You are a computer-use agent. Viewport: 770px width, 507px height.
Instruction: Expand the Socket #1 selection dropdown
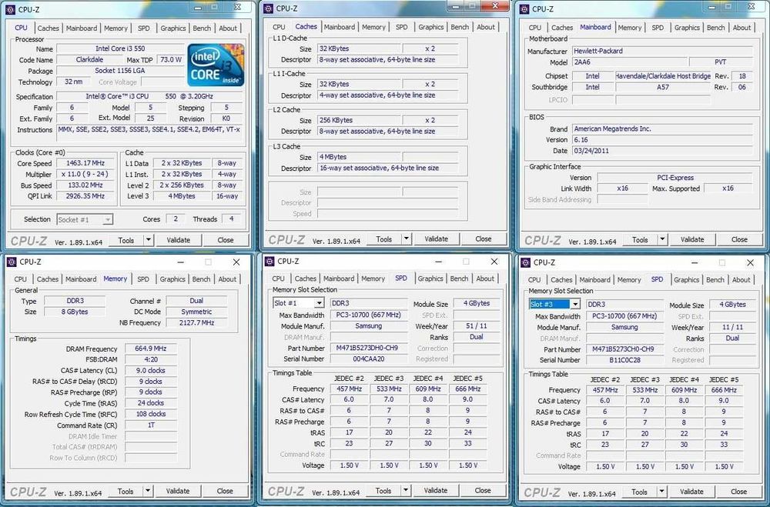coord(107,220)
